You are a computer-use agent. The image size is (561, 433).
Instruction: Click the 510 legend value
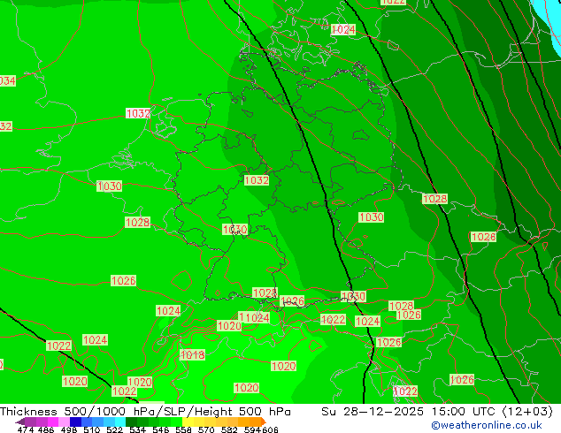pyautogui.click(x=91, y=429)
